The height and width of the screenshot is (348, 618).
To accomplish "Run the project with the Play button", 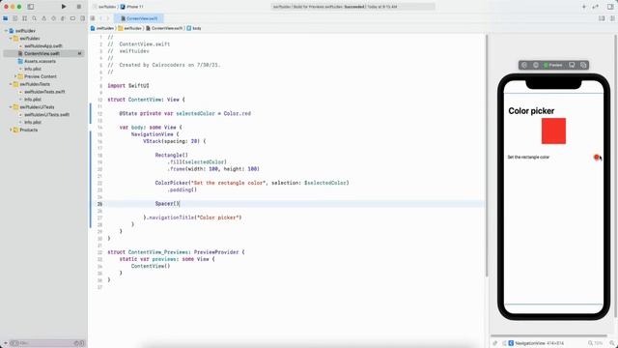I will coord(64,7).
